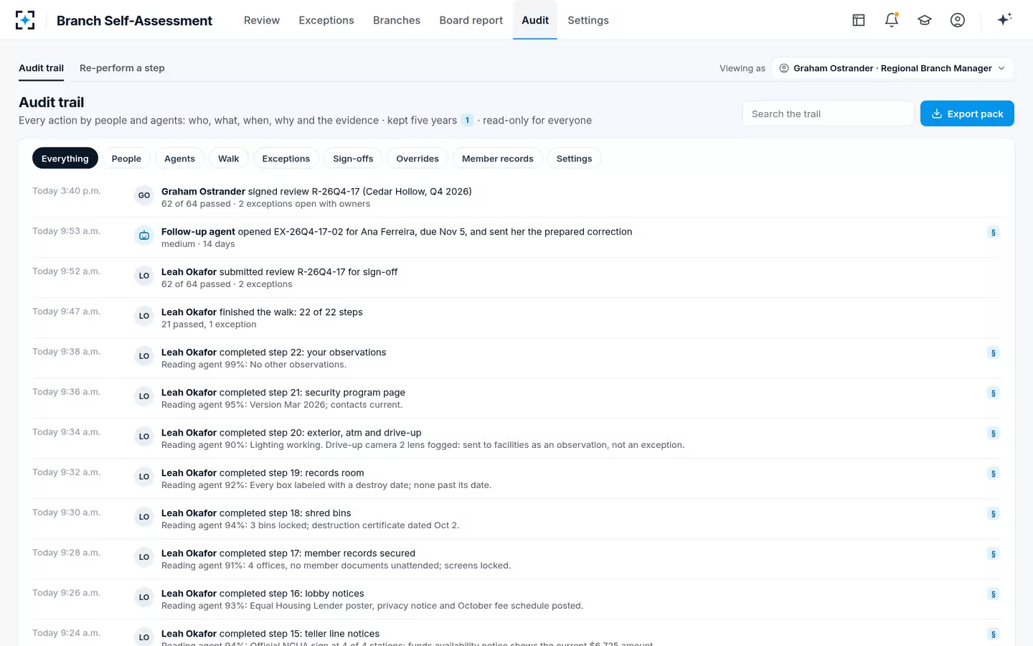Open the Exceptions nav tab
Screen dimensions: 1033x646
pos(326,20)
